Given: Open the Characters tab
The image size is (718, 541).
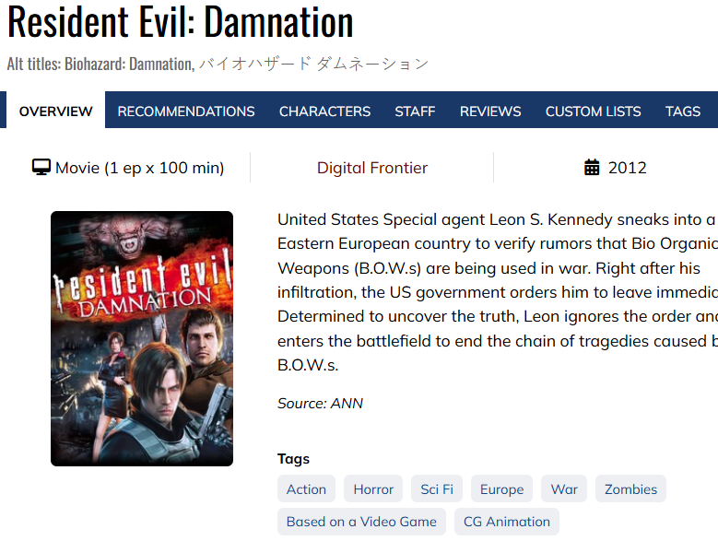Looking at the screenshot, I should (324, 112).
